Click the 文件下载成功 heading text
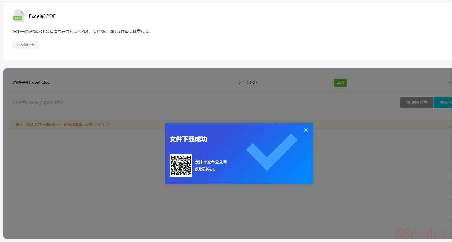452x242 pixels. [x=188, y=139]
